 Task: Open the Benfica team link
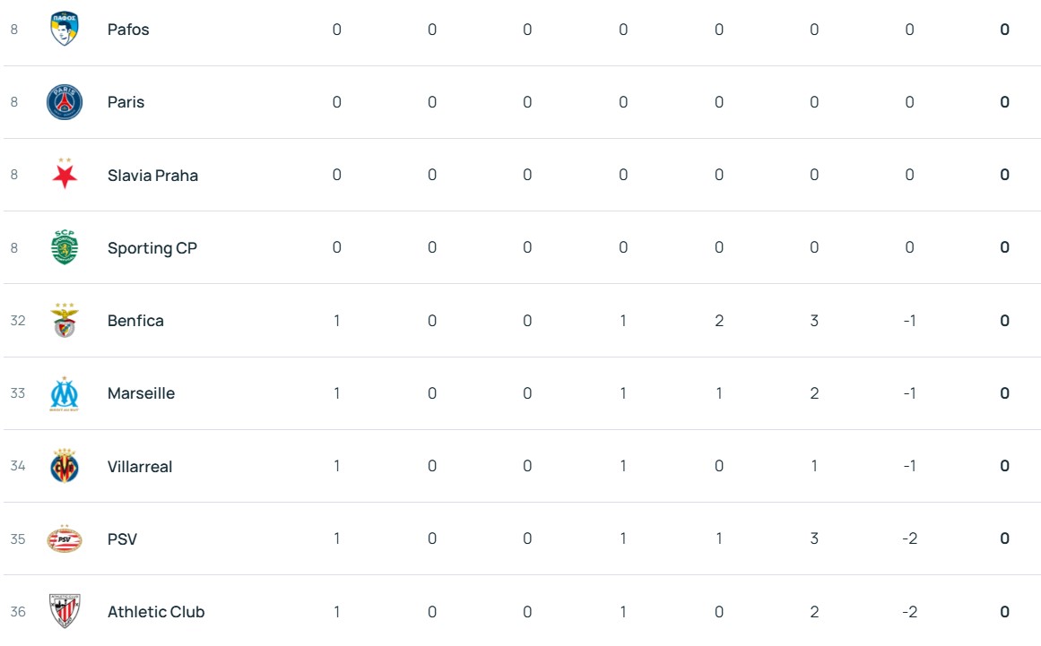click(135, 321)
